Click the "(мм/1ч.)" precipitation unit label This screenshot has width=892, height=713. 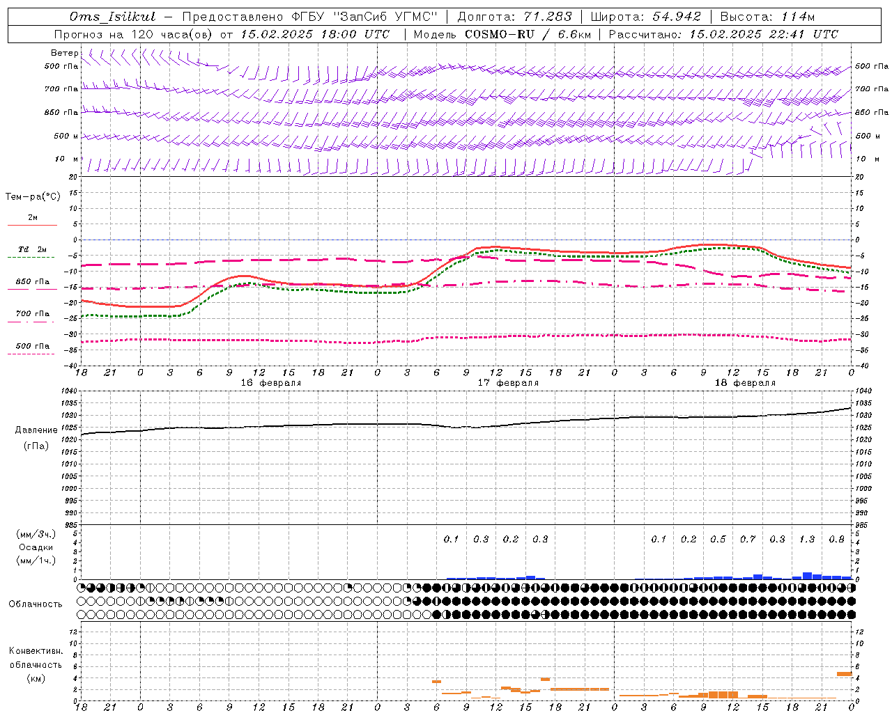36,561
